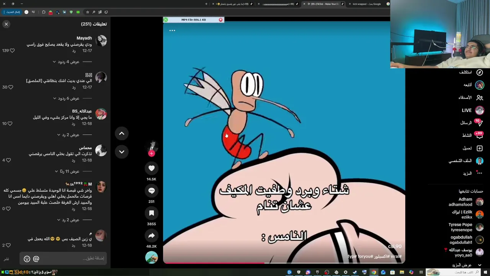Viewport: 490px width, 276px height.
Task: Open the spinning music disc thumbnail
Action: pos(152,257)
